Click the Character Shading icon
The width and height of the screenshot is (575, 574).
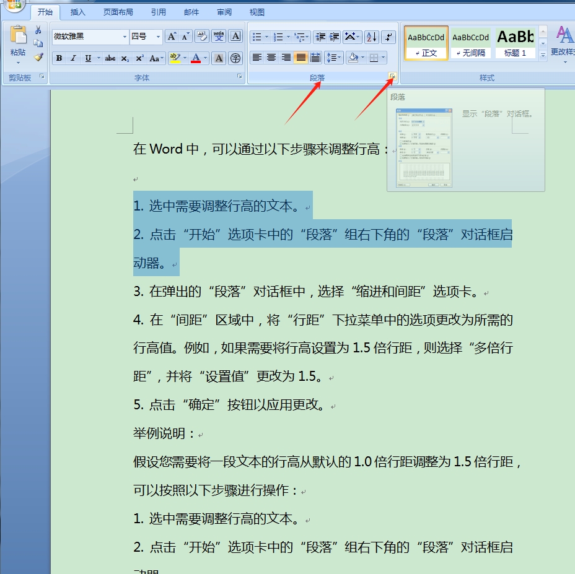tap(219, 58)
